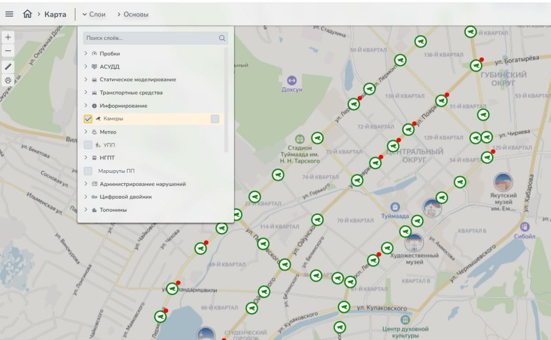
Task: Click the Сибойл parking marker on map
Action: point(525,227)
